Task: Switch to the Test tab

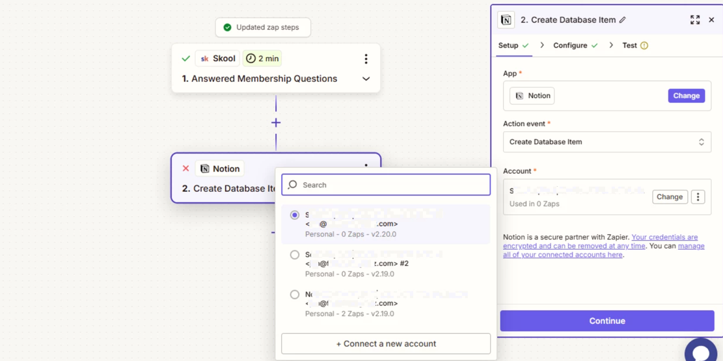Action: coord(635,46)
